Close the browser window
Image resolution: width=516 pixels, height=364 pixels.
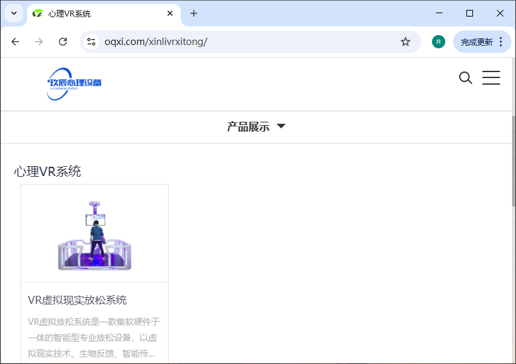pyautogui.click(x=500, y=13)
